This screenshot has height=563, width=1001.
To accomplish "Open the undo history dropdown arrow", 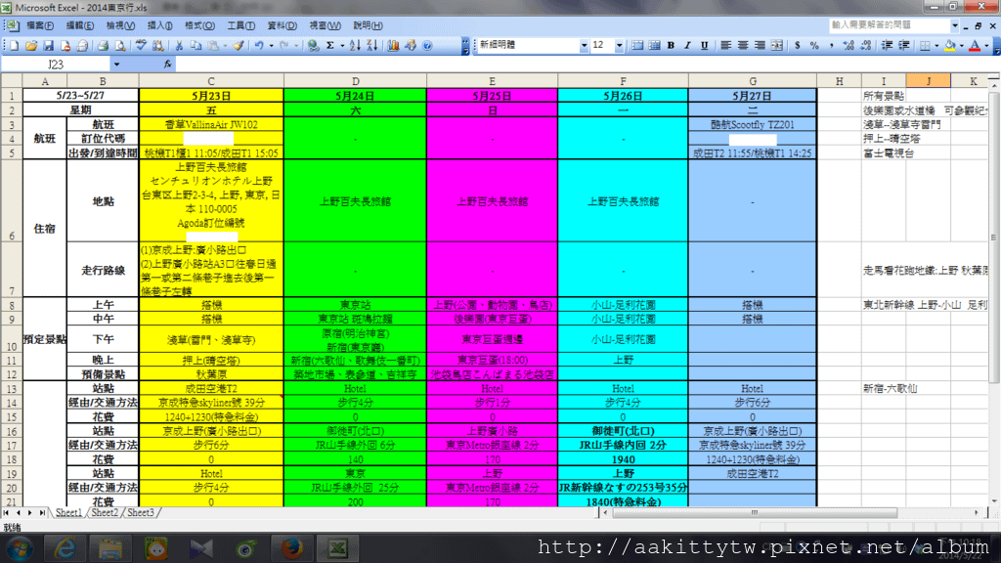I will [x=272, y=45].
